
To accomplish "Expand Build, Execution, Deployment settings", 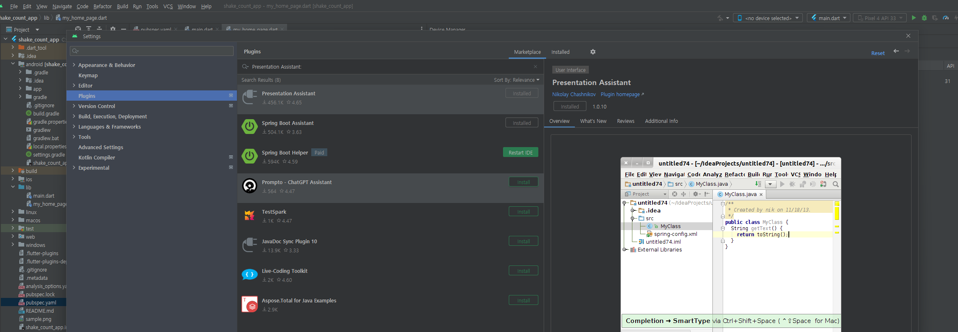I will pyautogui.click(x=74, y=116).
